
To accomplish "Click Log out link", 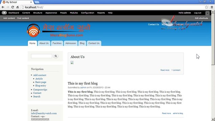I will [197, 13].
